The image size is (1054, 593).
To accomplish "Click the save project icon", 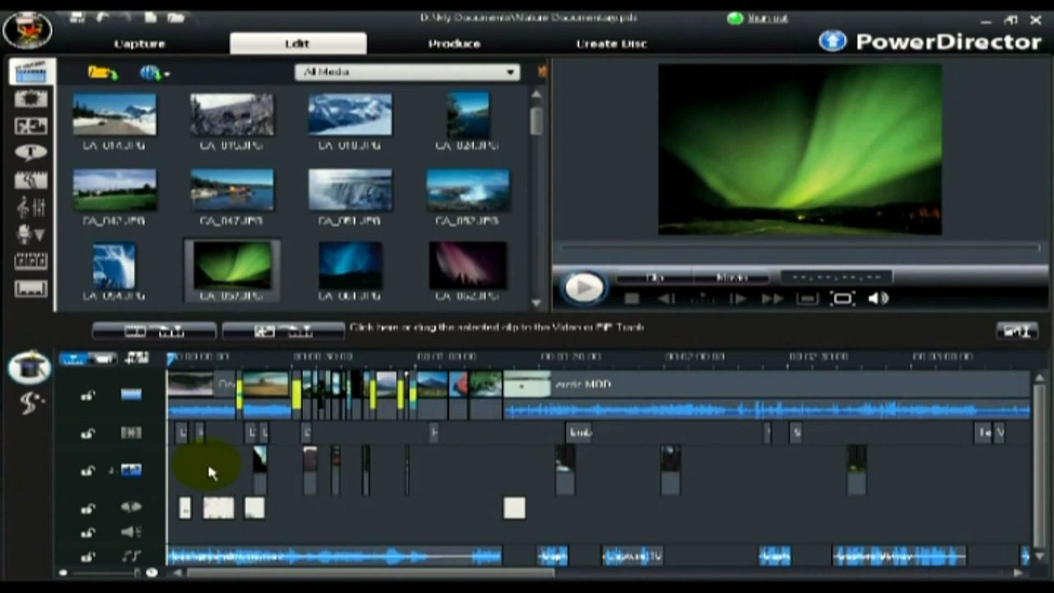I will [77, 17].
